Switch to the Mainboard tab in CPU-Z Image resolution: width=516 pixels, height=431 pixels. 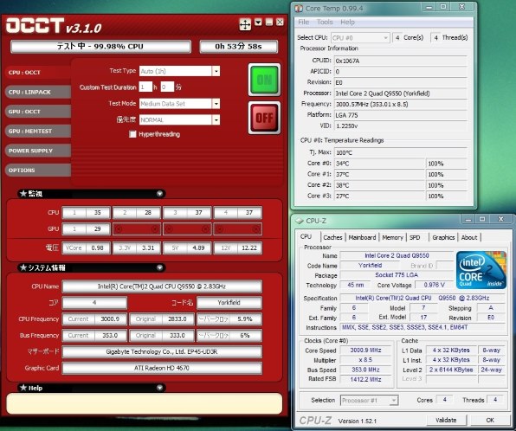pyautogui.click(x=362, y=237)
